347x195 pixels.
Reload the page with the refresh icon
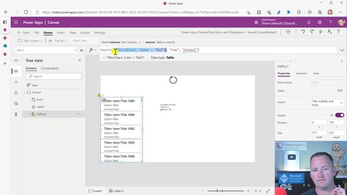click(x=26, y=12)
